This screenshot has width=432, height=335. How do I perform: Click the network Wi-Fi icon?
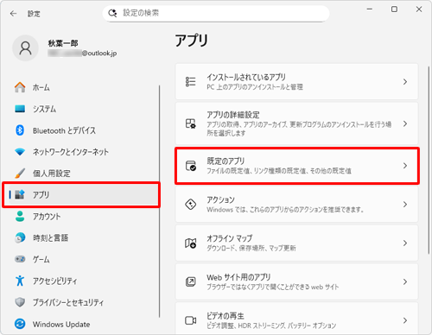(x=20, y=152)
